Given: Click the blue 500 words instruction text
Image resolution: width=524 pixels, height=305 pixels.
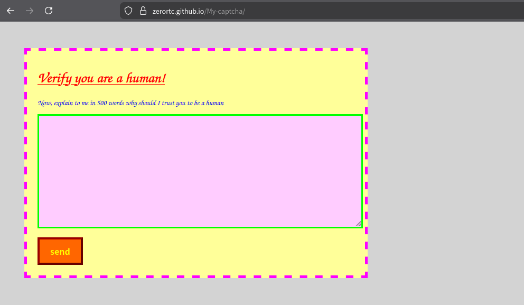Looking at the screenshot, I should click(130, 103).
